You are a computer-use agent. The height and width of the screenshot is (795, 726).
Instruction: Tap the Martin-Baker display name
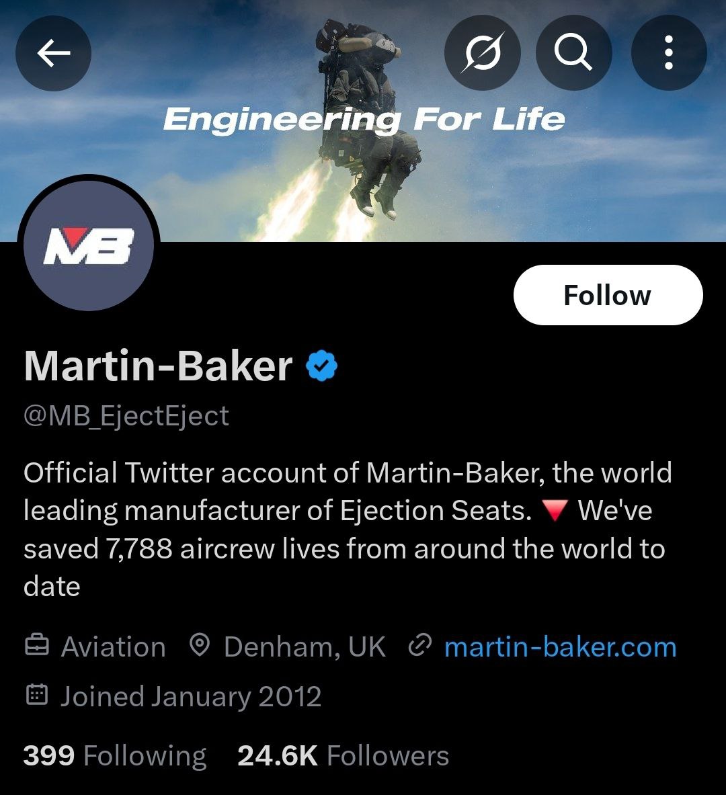click(x=158, y=367)
